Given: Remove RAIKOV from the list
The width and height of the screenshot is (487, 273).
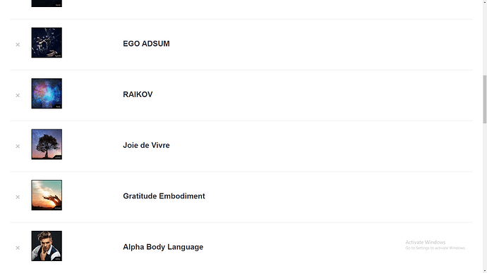Looking at the screenshot, I should 18,96.
